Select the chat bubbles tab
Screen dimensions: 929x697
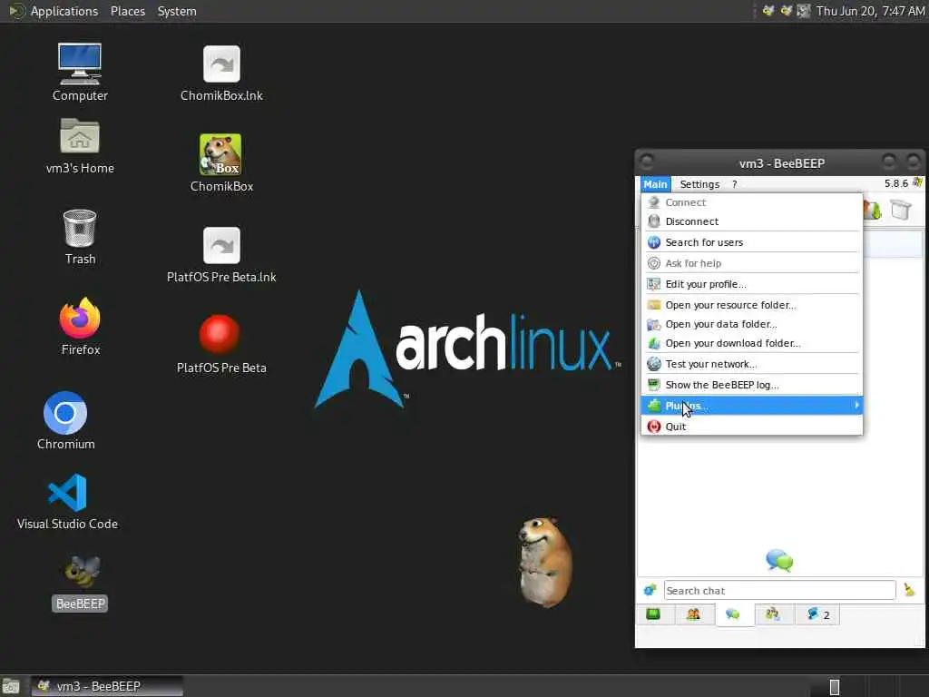[x=733, y=614]
